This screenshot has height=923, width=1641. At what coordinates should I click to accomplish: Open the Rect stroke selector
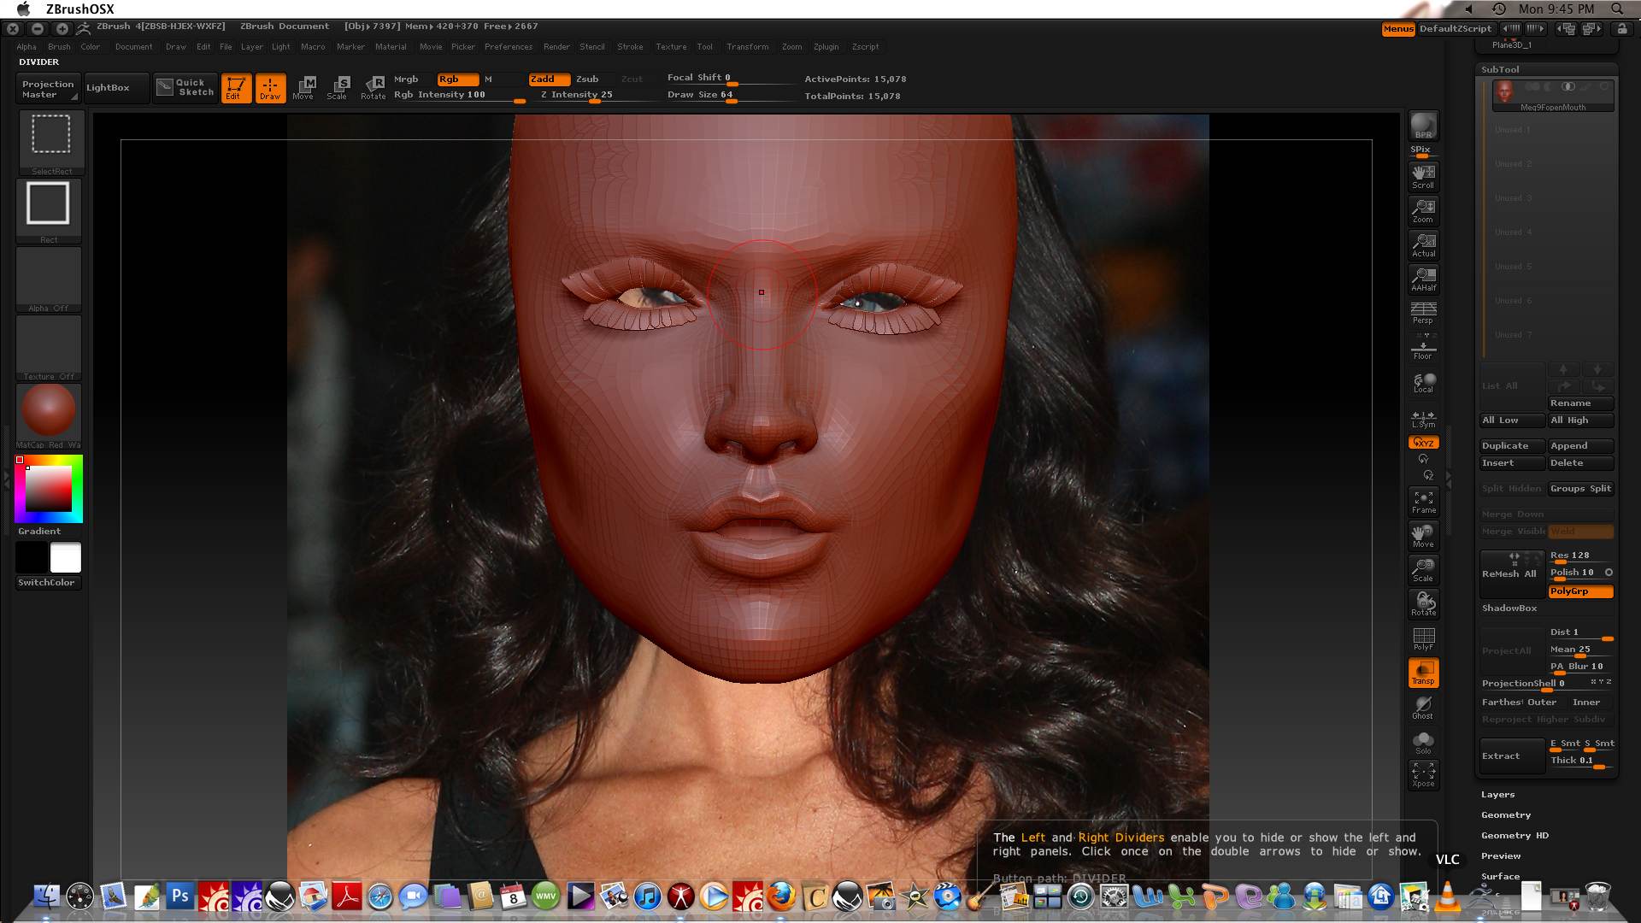[49, 210]
